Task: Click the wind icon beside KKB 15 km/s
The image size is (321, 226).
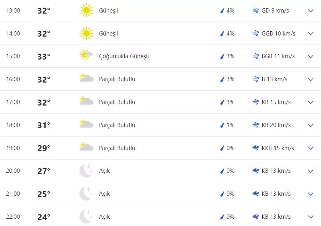Action: tap(255, 148)
